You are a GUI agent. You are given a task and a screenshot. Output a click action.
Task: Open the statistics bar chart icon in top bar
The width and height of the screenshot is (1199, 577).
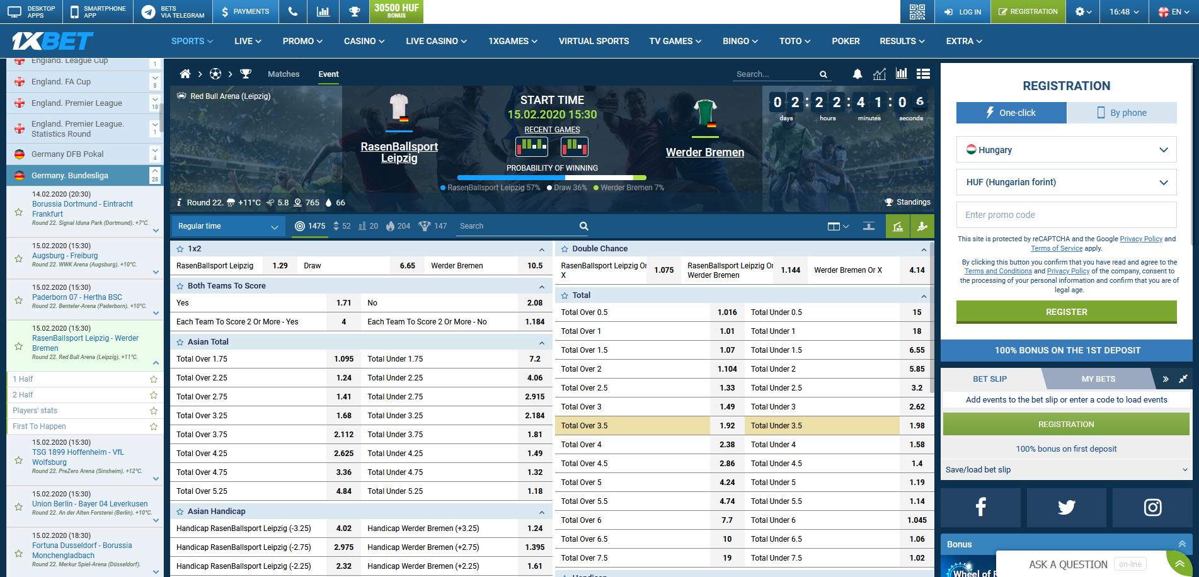323,11
